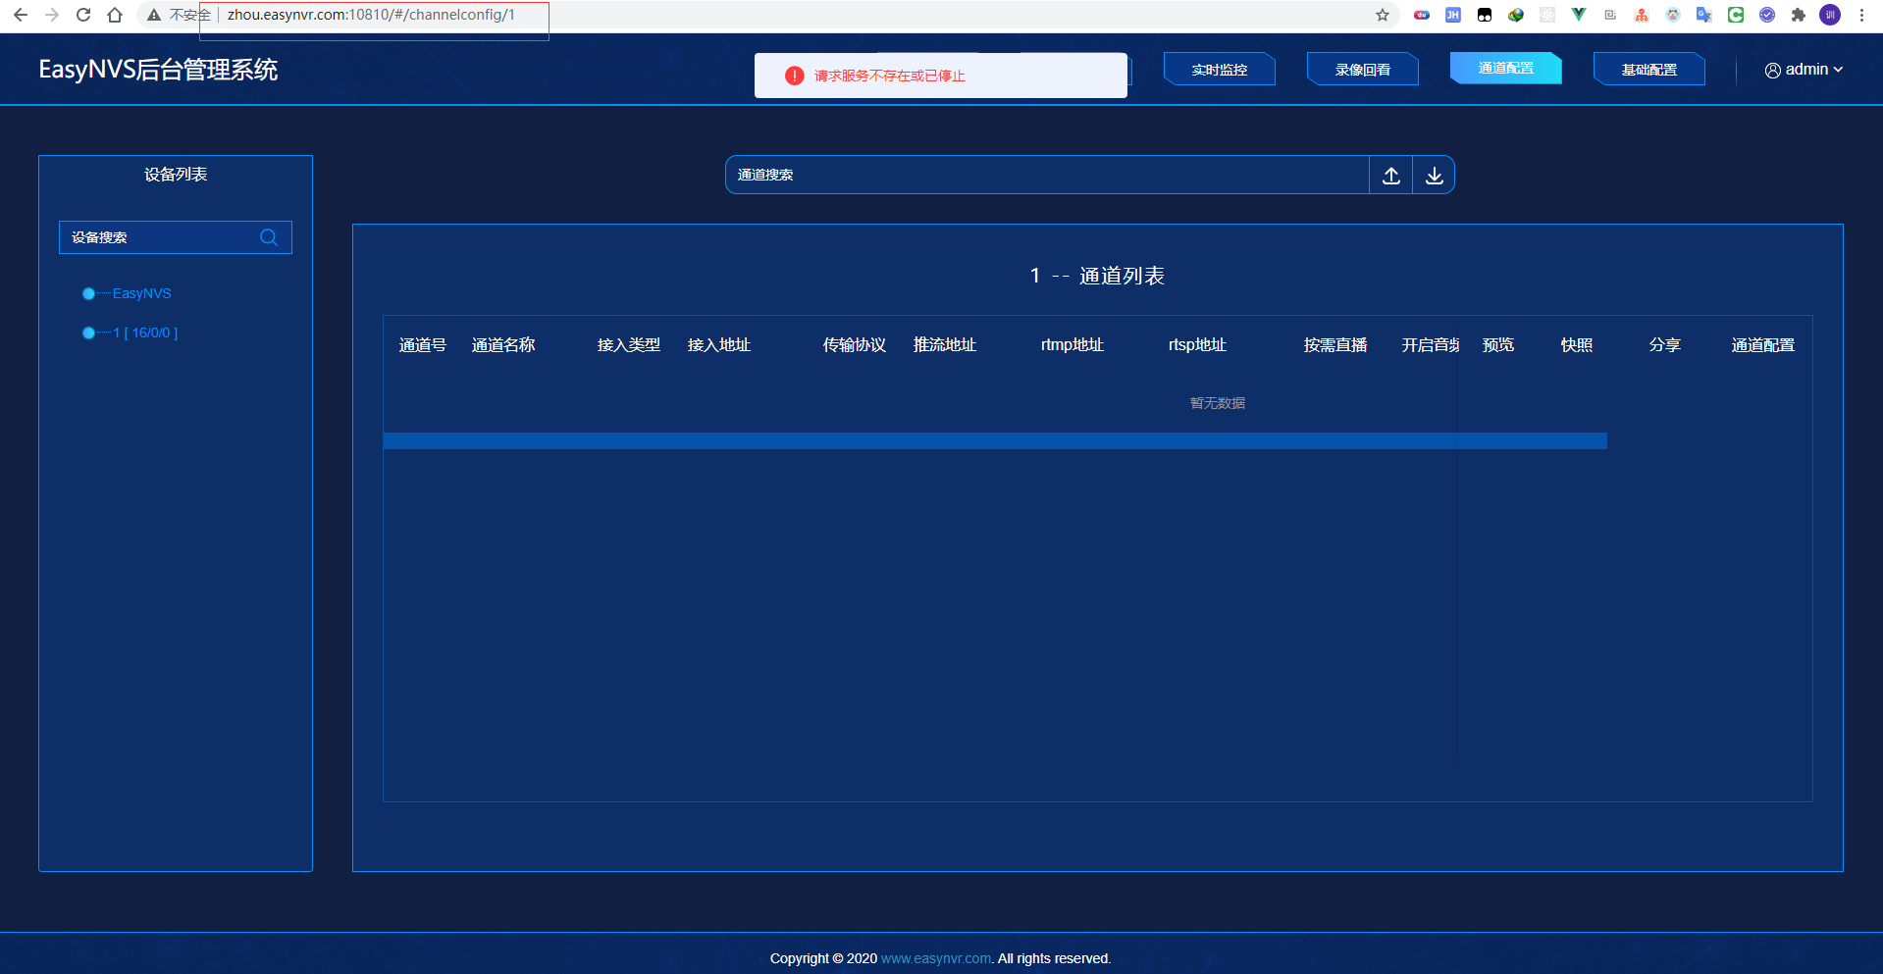
Task: Open the green C extension icon
Action: [x=1736, y=15]
